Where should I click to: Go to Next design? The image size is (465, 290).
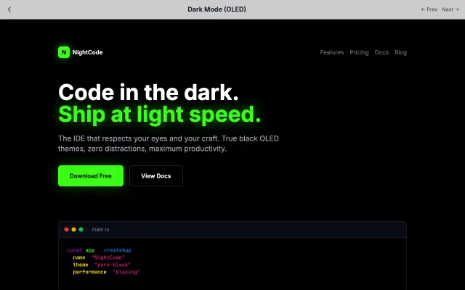click(x=450, y=9)
